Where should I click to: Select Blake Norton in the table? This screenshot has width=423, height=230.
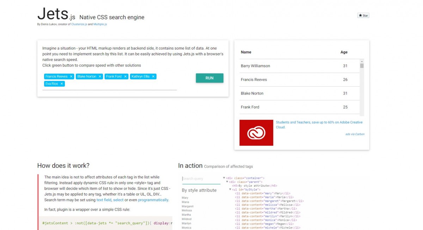252,93
